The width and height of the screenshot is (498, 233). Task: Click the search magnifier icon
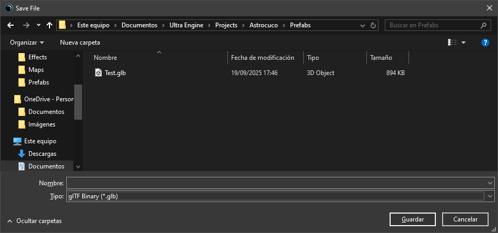tap(483, 25)
